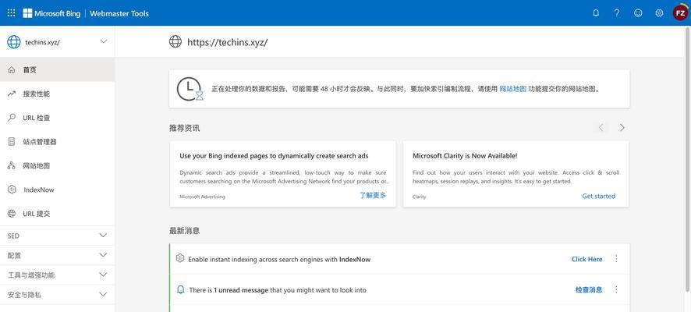Click the gear icon in IndexNow message row
The height and width of the screenshot is (312, 691).
tap(180, 259)
